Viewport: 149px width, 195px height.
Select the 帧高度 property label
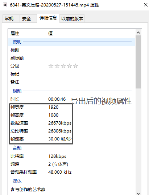tap(17, 115)
